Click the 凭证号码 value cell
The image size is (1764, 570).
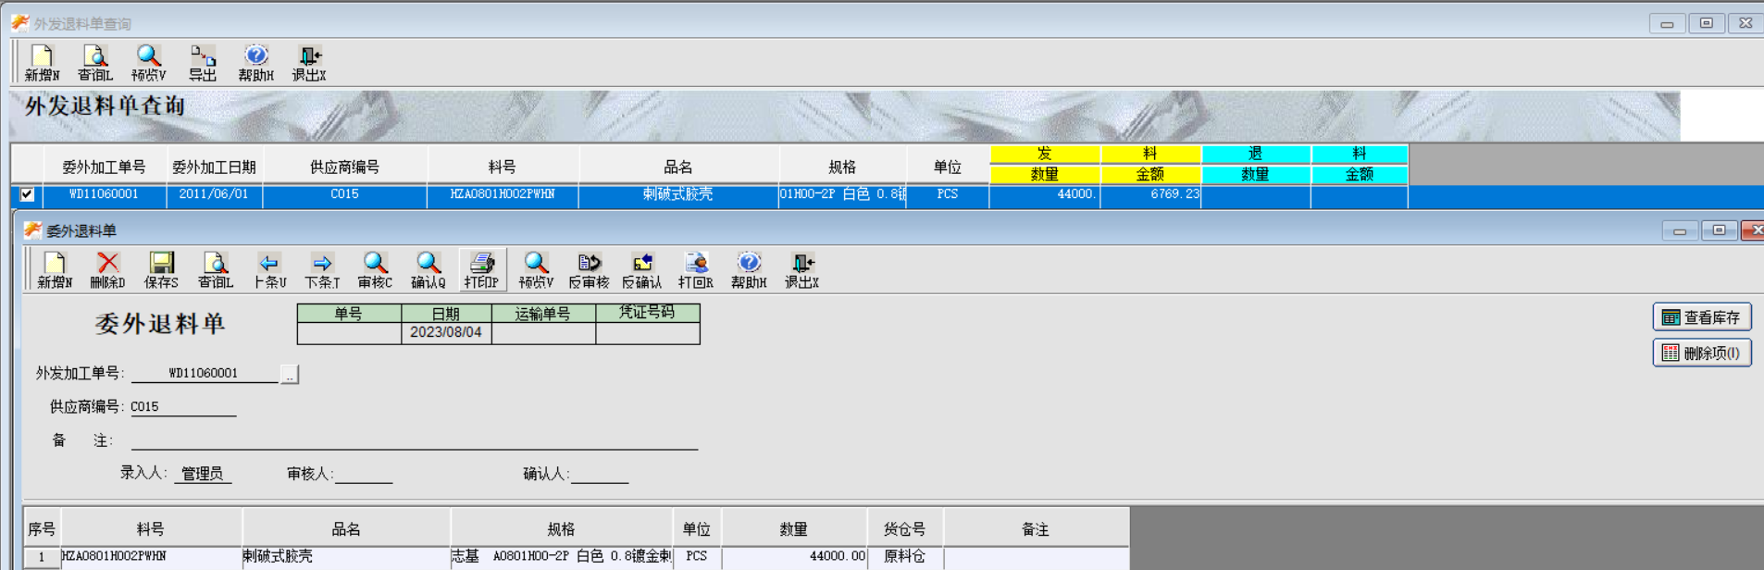click(x=648, y=332)
